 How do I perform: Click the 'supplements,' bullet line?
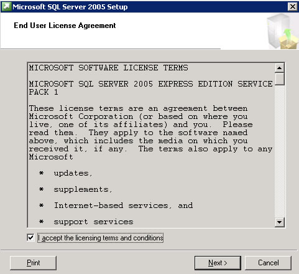(x=83, y=189)
